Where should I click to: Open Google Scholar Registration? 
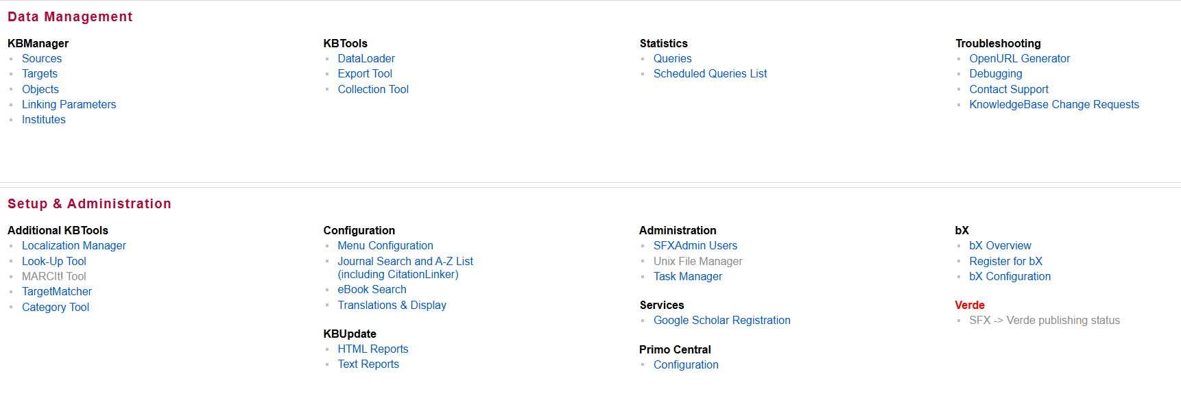[721, 321]
